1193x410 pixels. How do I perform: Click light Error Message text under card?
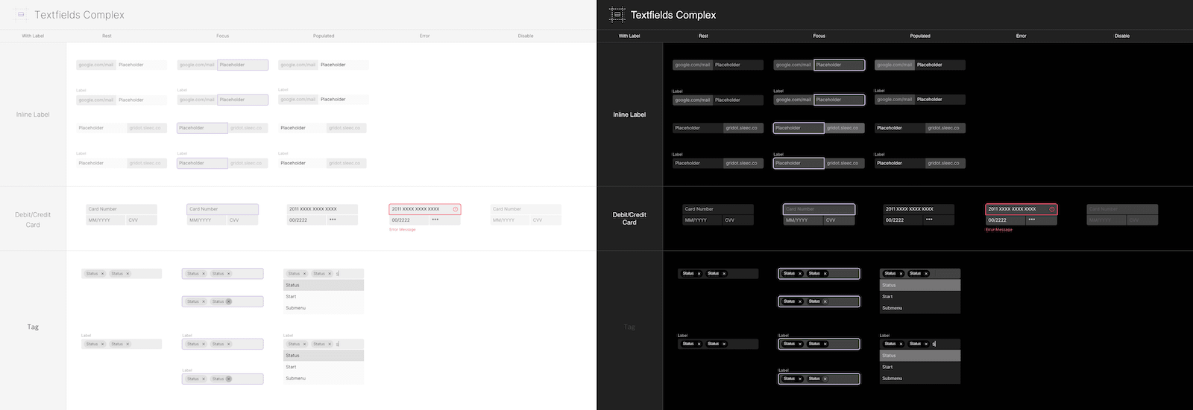(x=403, y=230)
